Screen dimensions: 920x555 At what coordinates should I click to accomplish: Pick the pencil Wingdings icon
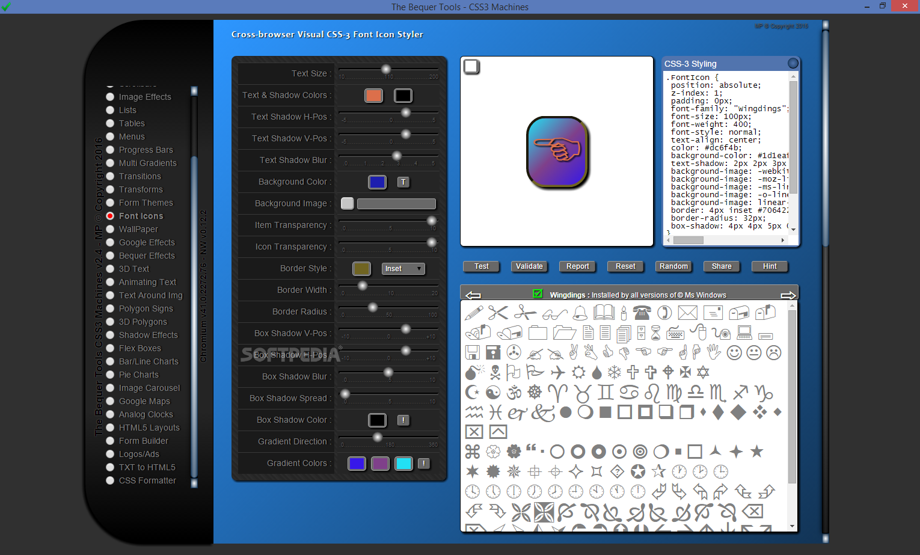(x=474, y=313)
